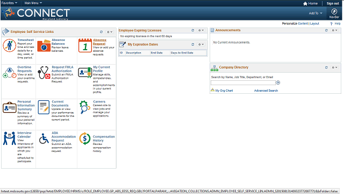Open the Timesheet icon

(x=10, y=45)
